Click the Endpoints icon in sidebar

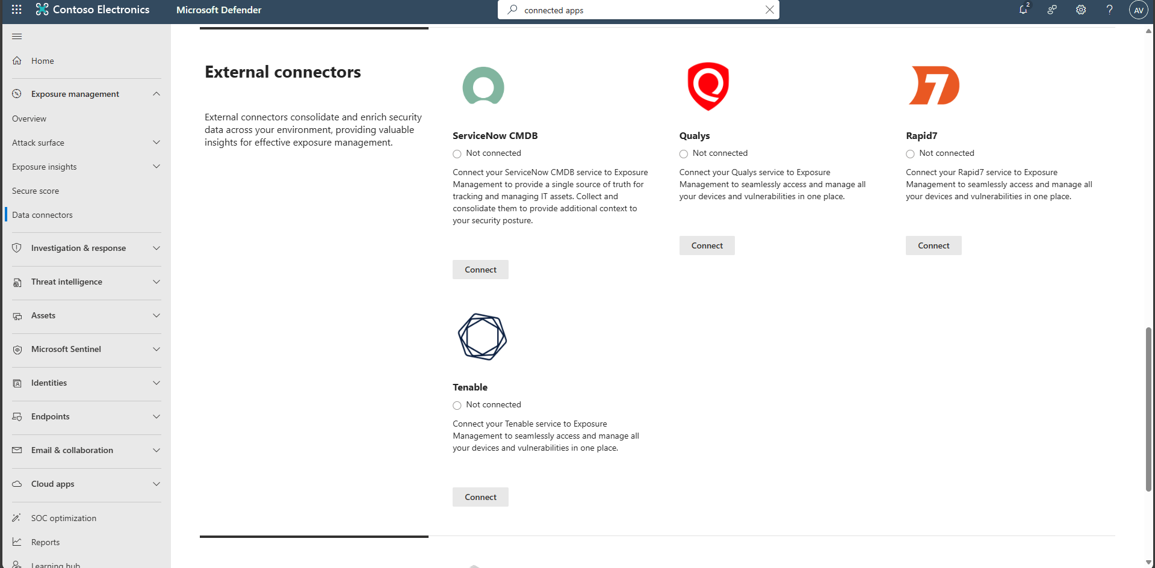pos(17,416)
